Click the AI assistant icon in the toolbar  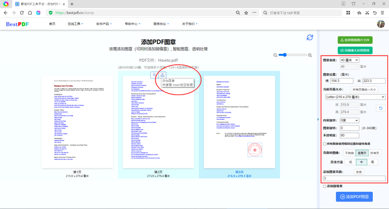point(38,12)
